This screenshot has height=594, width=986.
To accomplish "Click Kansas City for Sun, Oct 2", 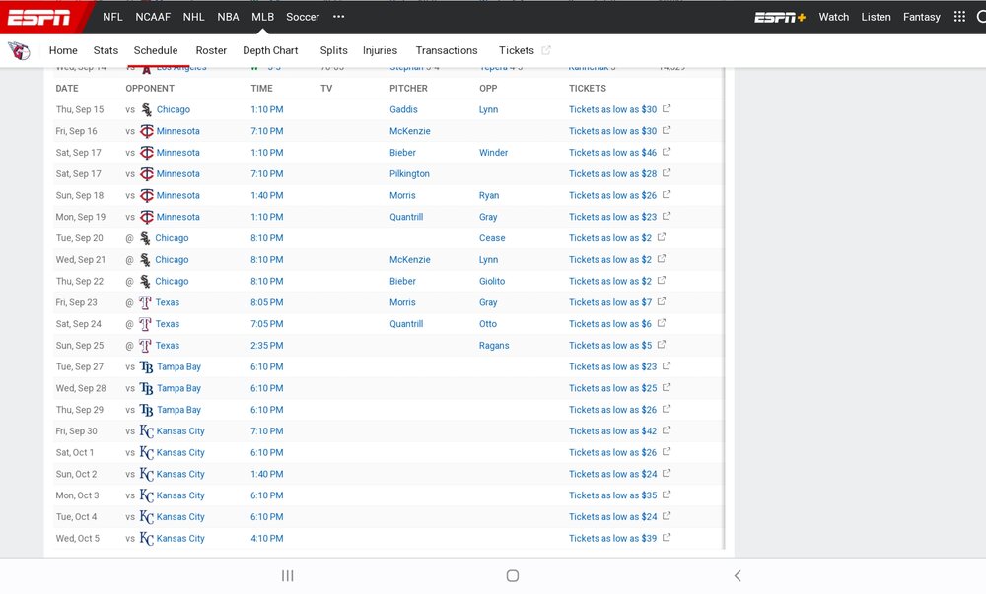I will tap(180, 474).
